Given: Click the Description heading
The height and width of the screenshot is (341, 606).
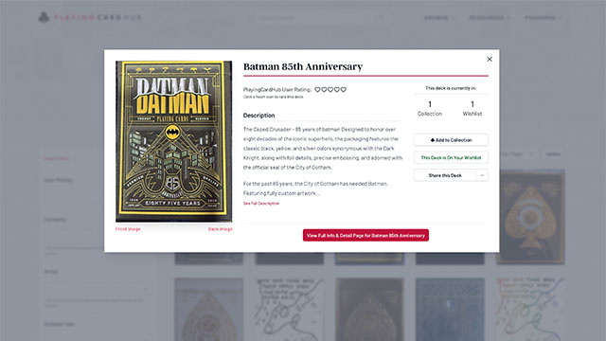Looking at the screenshot, I should [258, 116].
